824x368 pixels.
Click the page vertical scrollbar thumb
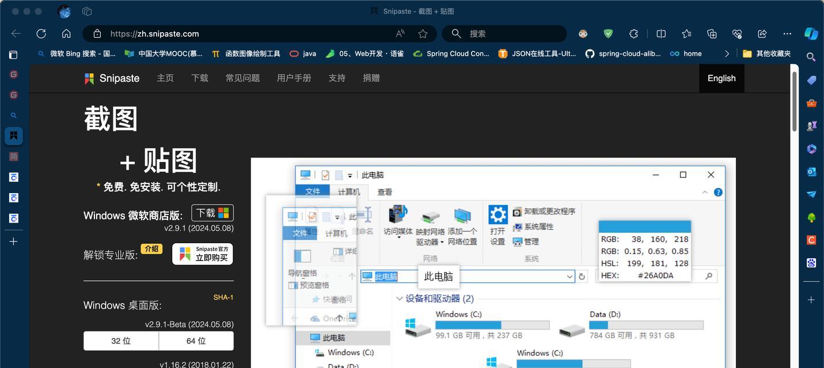click(x=795, y=101)
